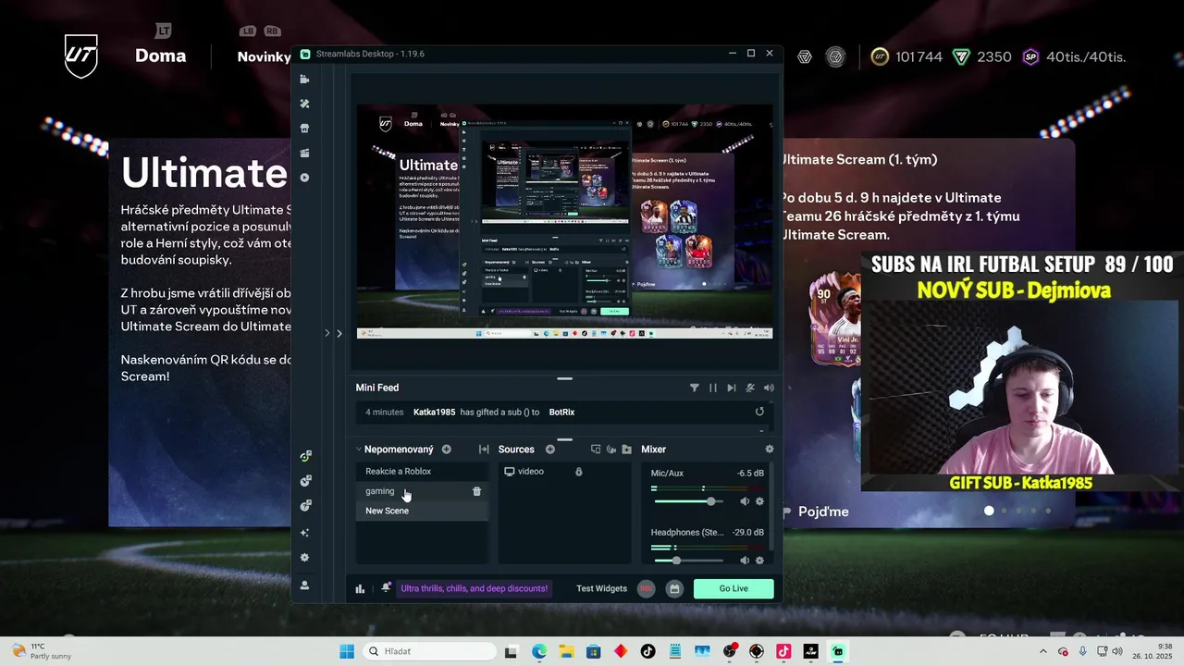Select the gaming scene
1184x666 pixels.
pyautogui.click(x=423, y=491)
